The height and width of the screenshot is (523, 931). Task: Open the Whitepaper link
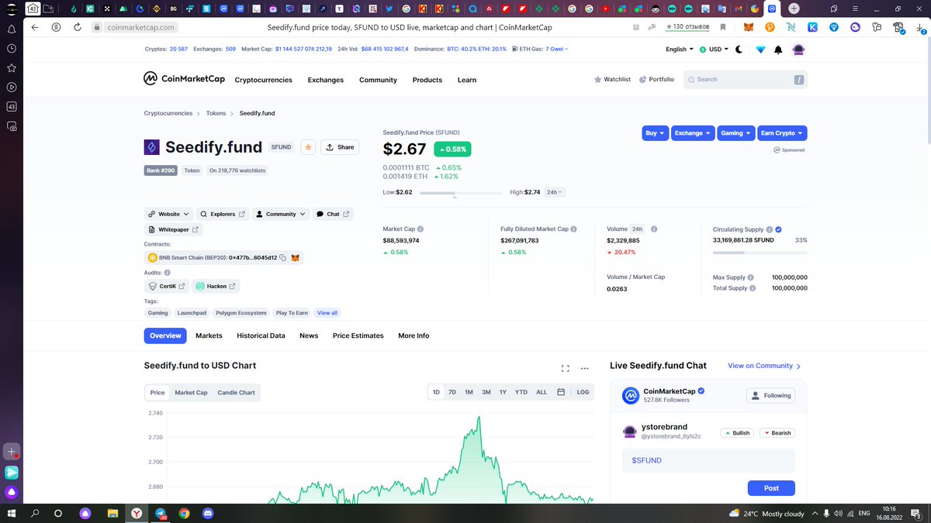[172, 229]
